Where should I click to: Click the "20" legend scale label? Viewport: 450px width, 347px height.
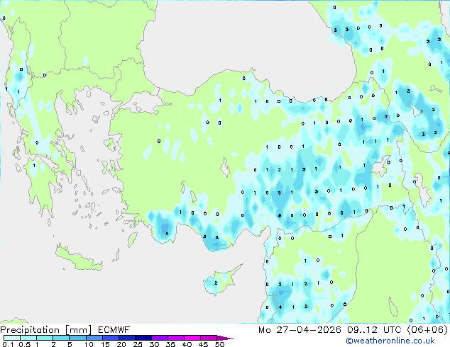coord(121,344)
